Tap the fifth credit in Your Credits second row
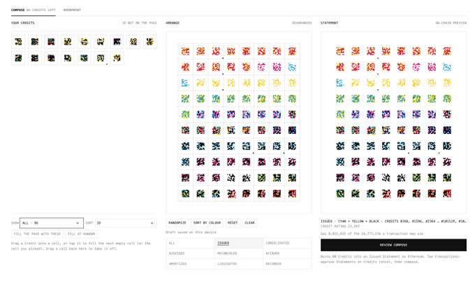Viewport: 475px width, 284px height. [84, 58]
